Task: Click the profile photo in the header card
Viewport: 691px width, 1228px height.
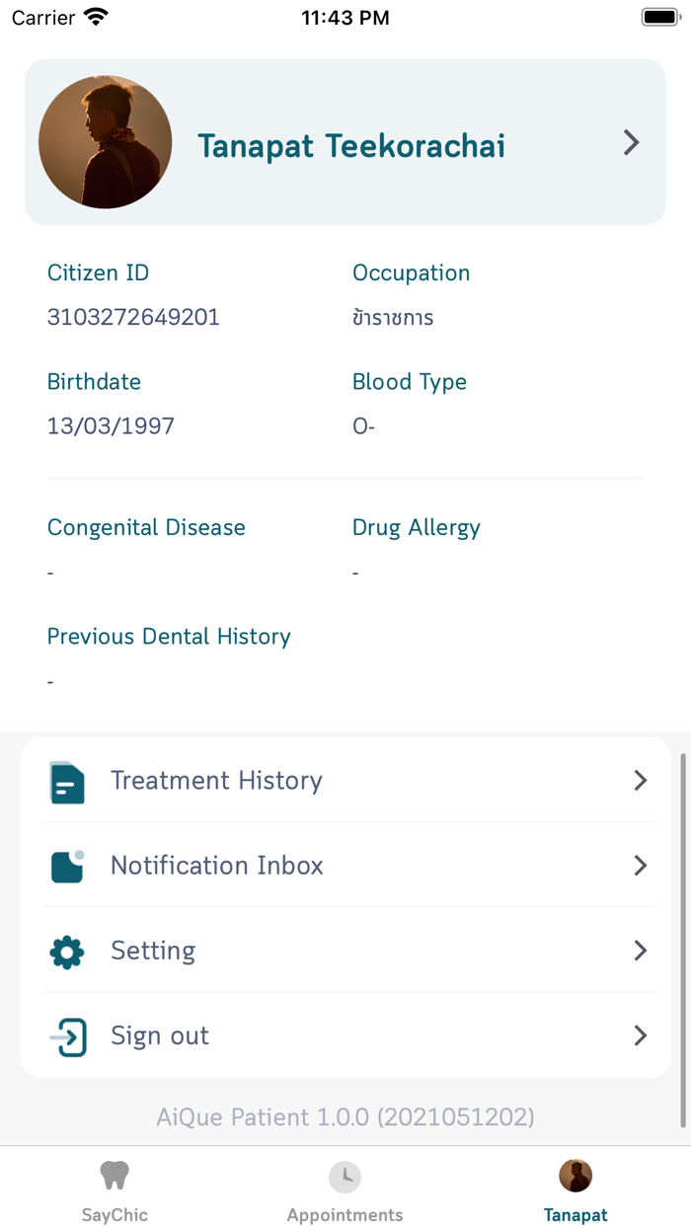Action: pyautogui.click(x=105, y=141)
